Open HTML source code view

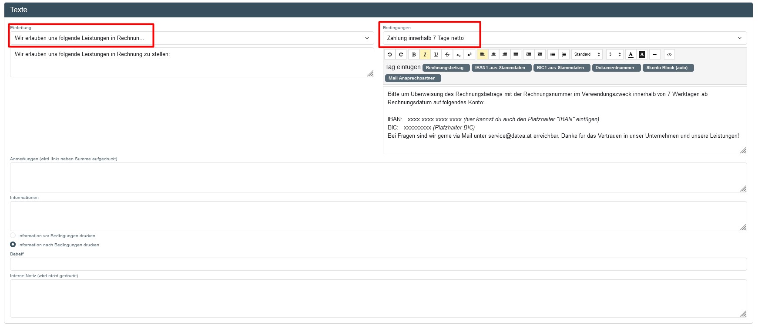click(x=669, y=54)
